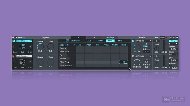Click Filter A frequency knob at 331 Hz

pos(137,47)
